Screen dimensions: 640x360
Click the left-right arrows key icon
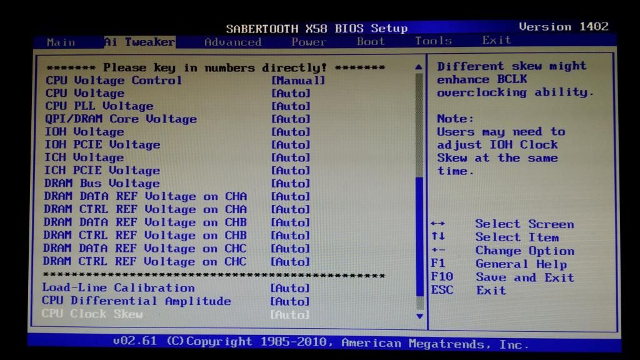tap(438, 224)
